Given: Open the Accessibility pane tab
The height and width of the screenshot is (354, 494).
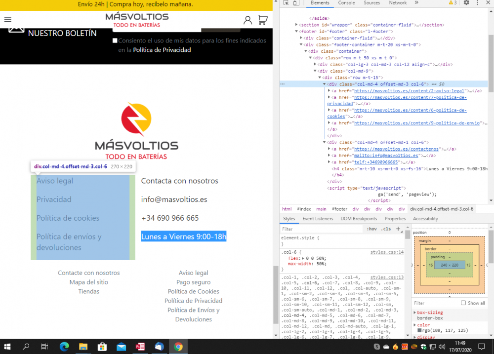Looking at the screenshot, I should (x=425, y=219).
